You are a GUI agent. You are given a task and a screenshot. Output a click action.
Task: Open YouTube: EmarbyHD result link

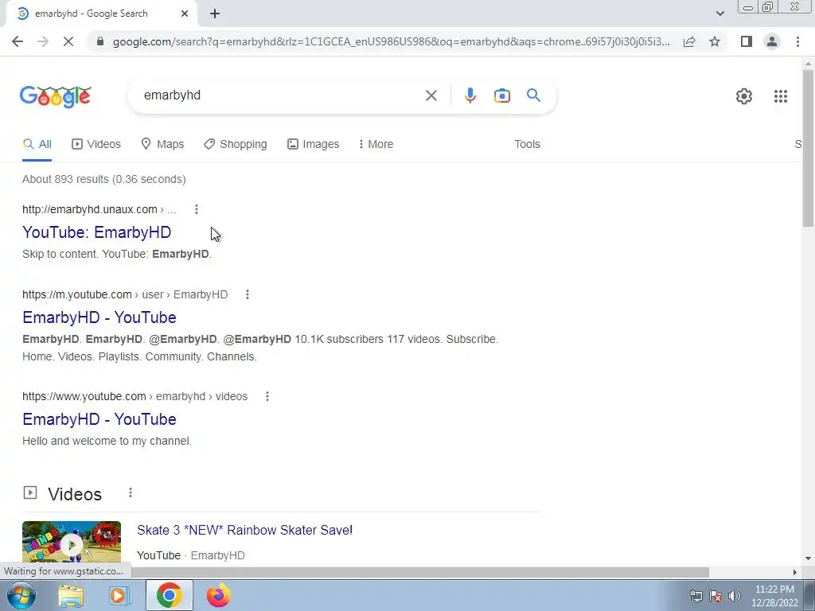point(96,232)
